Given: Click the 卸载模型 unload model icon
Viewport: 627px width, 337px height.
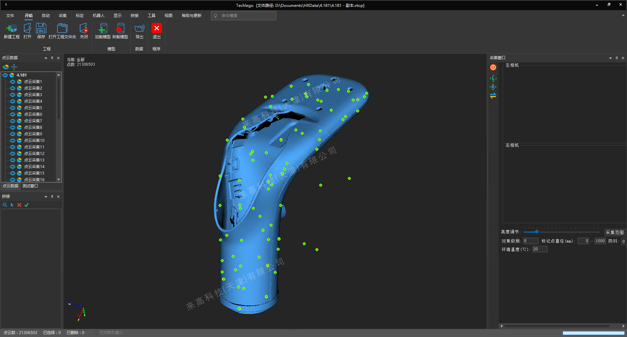Looking at the screenshot, I should (120, 29).
